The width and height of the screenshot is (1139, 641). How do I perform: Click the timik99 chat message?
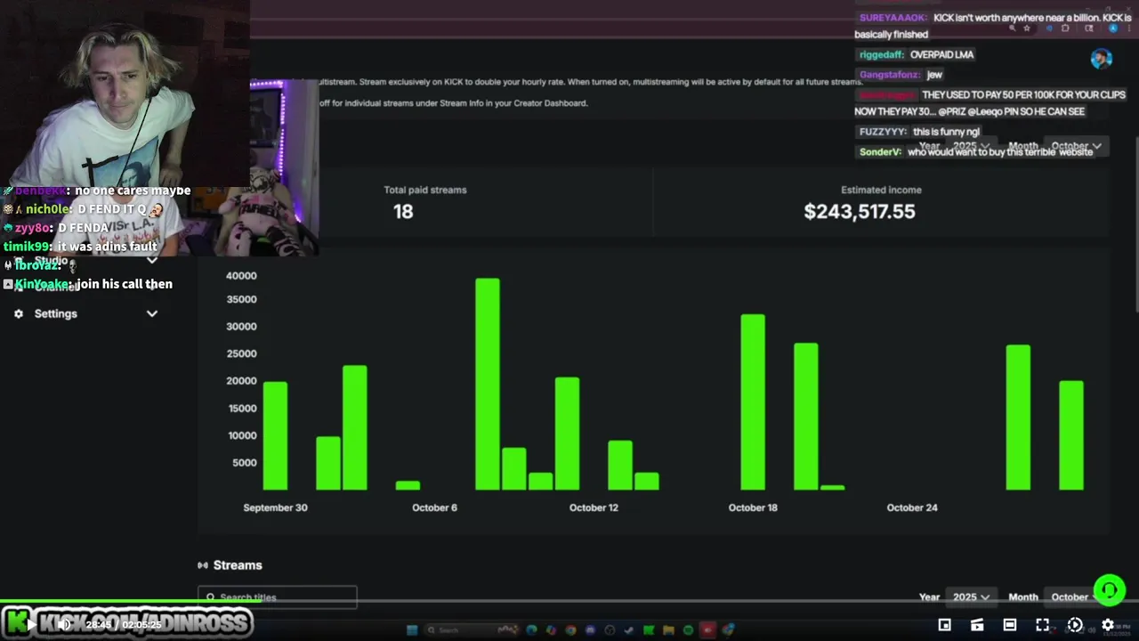coord(80,247)
